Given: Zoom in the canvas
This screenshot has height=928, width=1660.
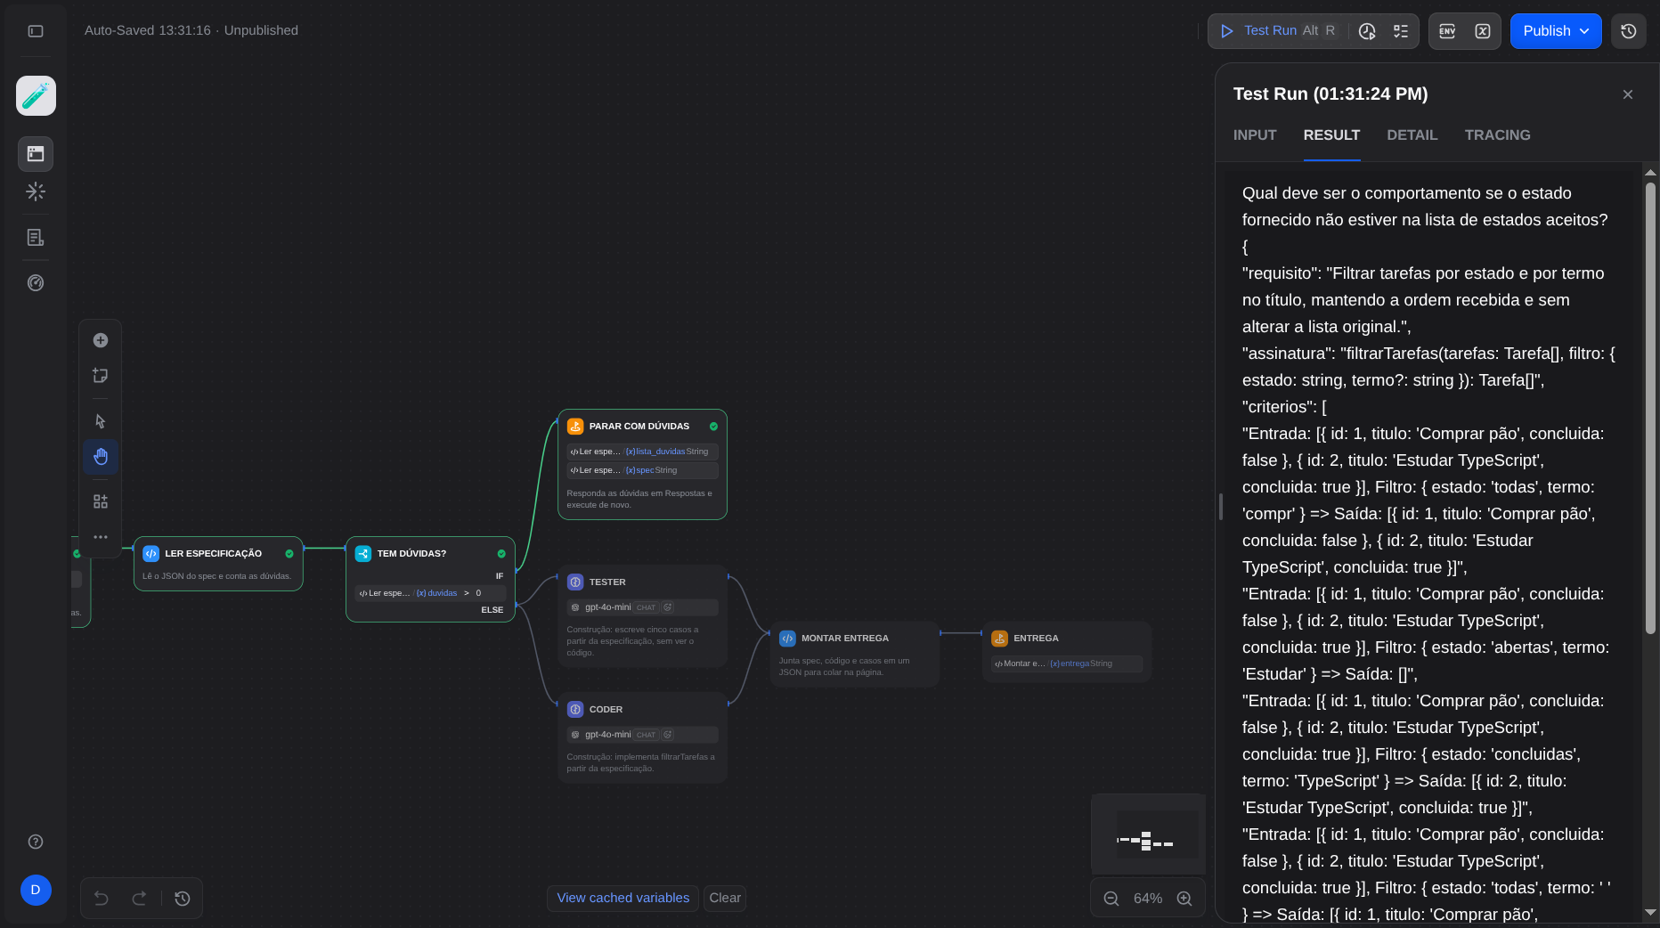Looking at the screenshot, I should 1184,899.
